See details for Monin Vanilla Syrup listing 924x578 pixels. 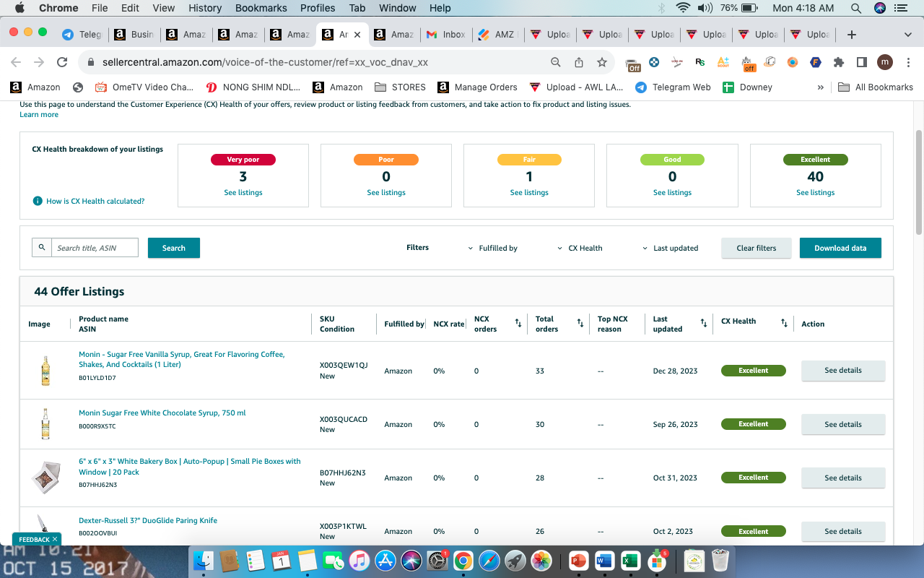[843, 371]
